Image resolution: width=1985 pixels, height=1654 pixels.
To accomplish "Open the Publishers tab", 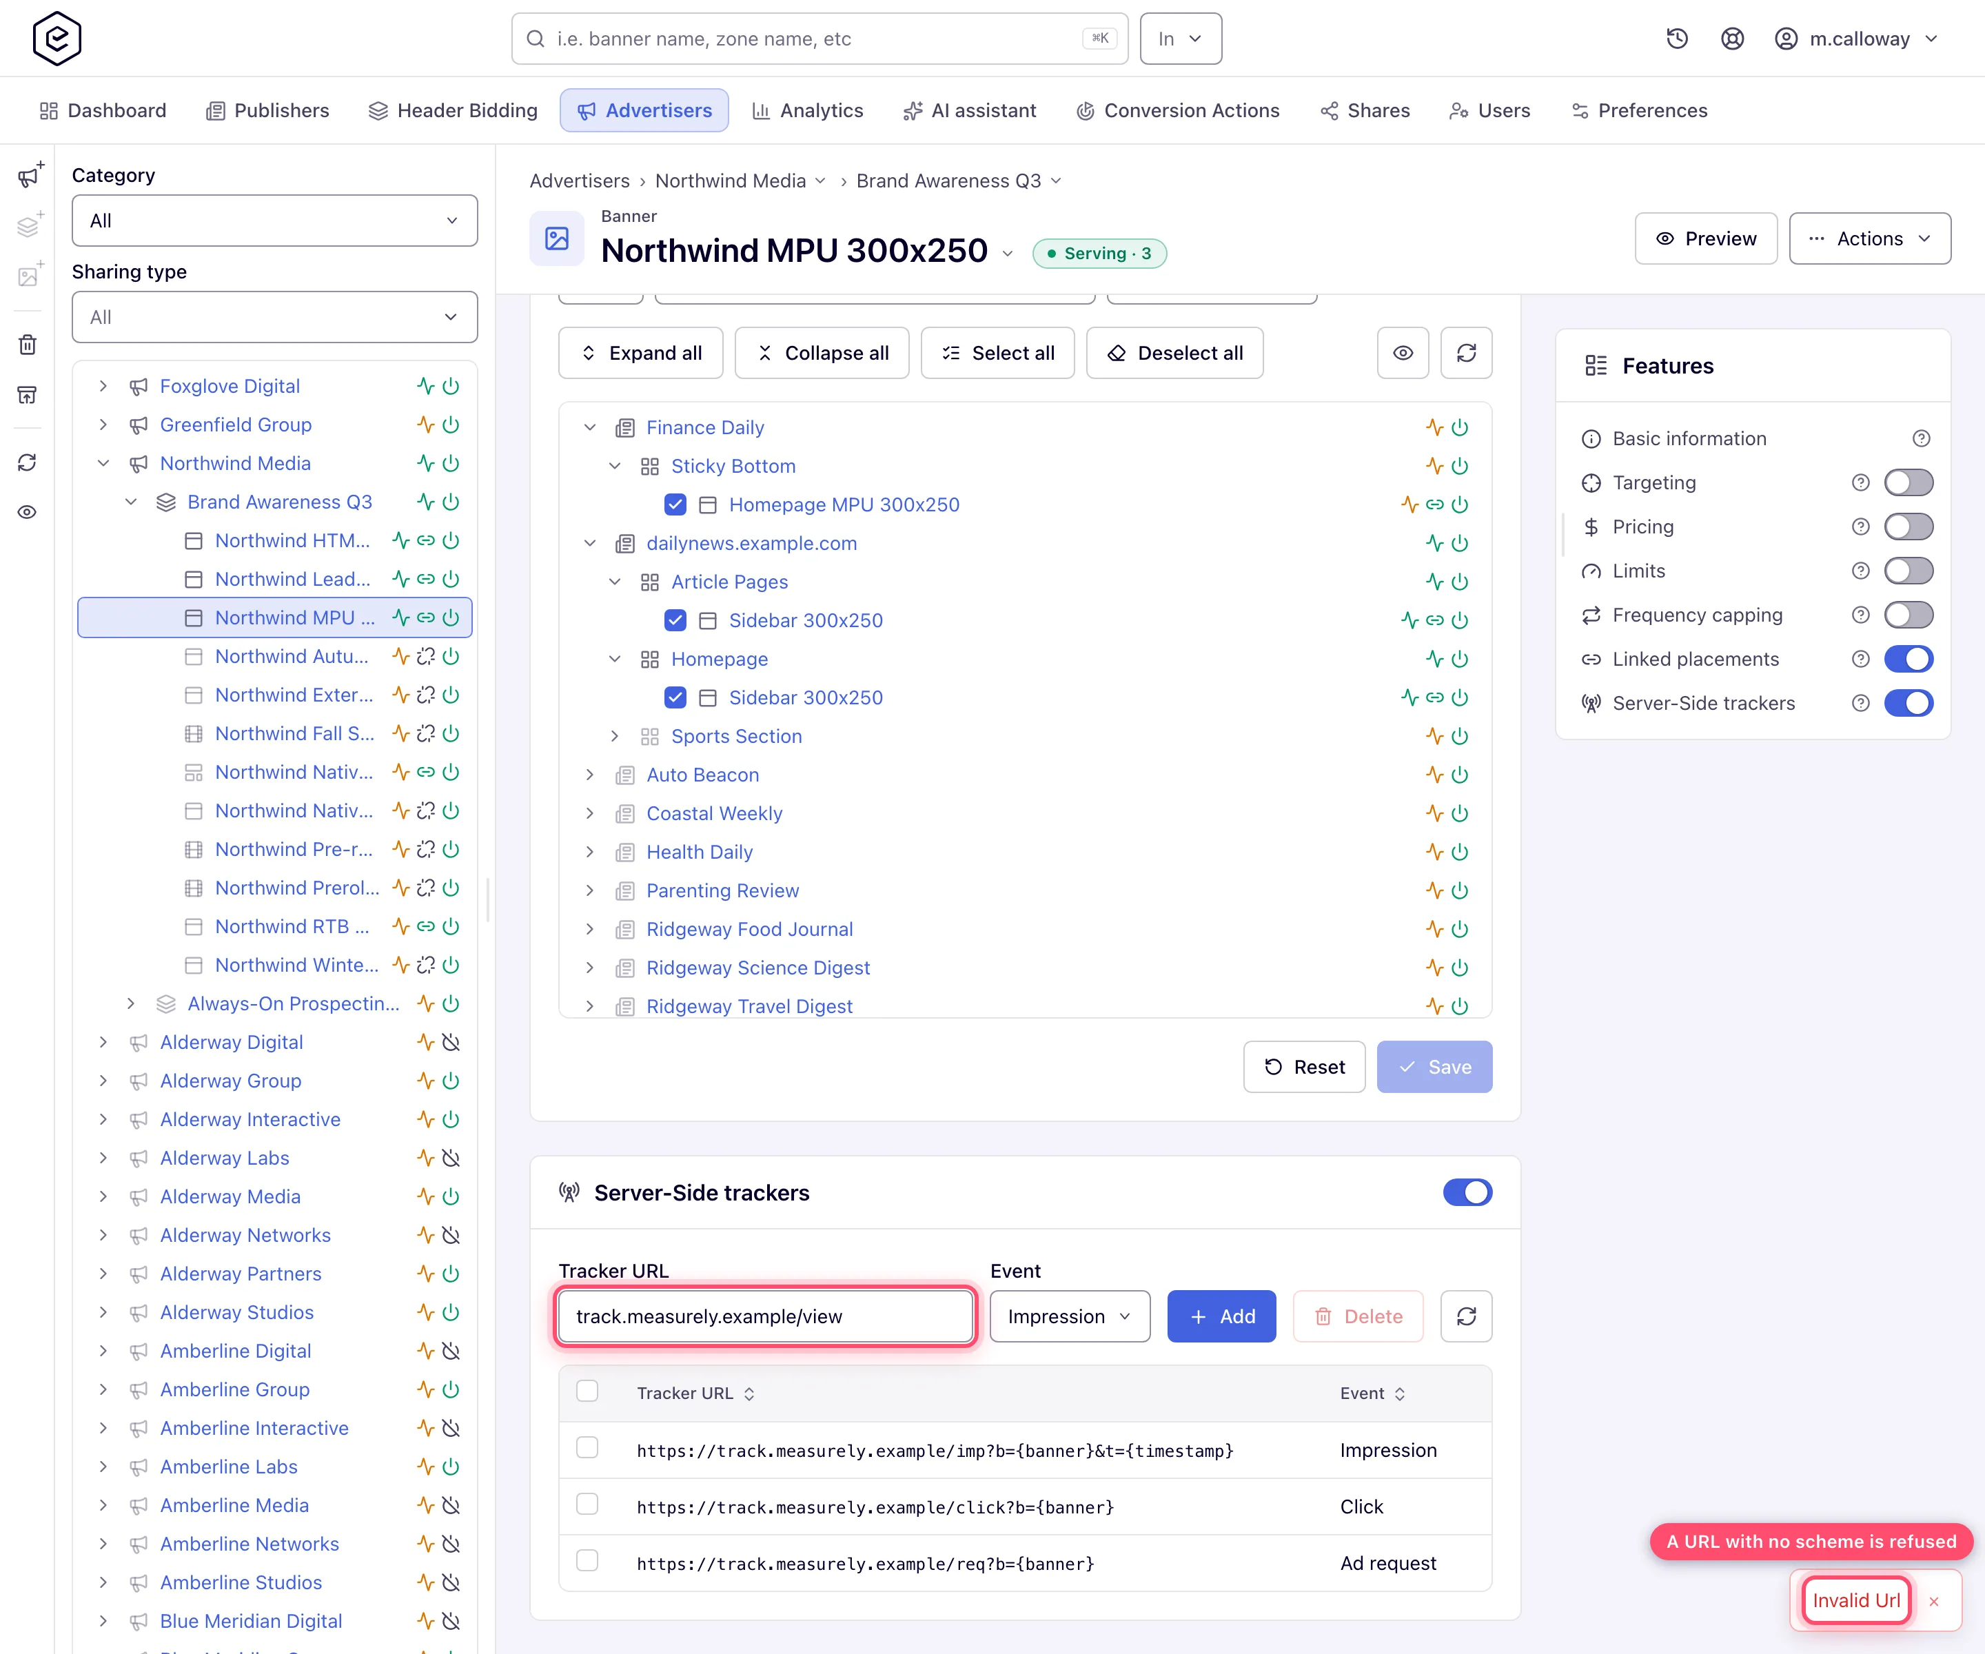I will [x=267, y=110].
